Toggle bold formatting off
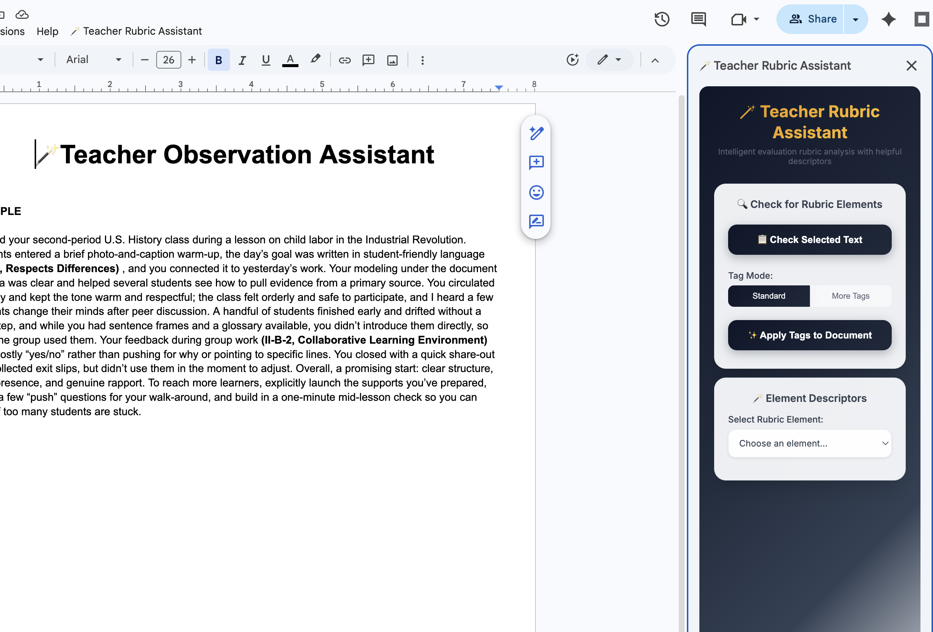 pyautogui.click(x=219, y=59)
